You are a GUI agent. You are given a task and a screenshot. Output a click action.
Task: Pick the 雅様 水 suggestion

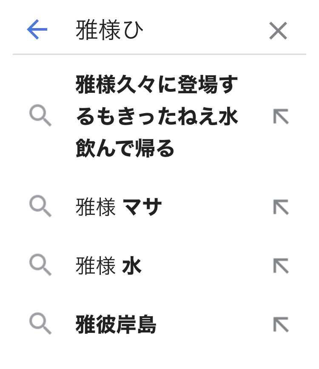point(108,266)
